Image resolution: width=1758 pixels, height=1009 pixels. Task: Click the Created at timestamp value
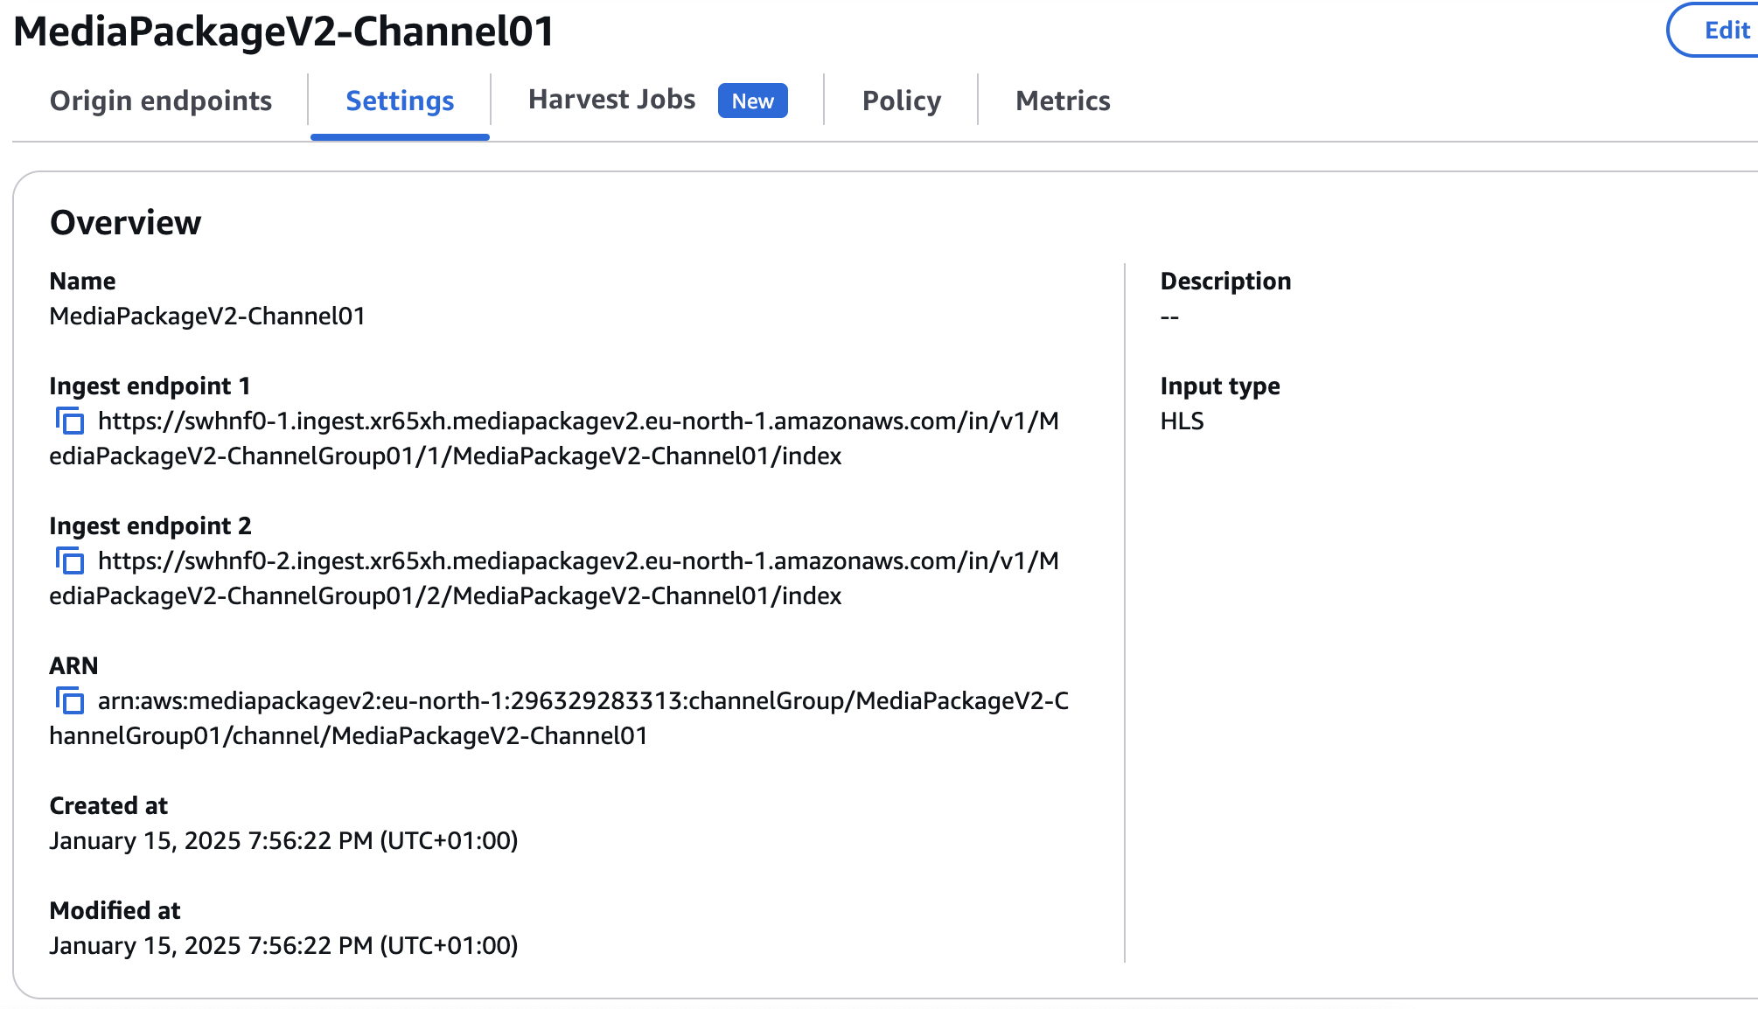pyautogui.click(x=283, y=840)
